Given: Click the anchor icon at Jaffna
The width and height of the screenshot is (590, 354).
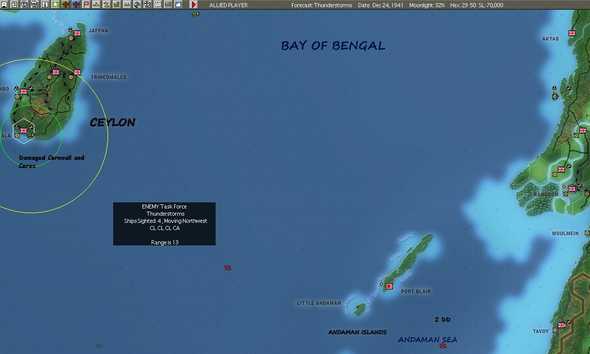Looking at the screenshot, I should coord(70,29).
